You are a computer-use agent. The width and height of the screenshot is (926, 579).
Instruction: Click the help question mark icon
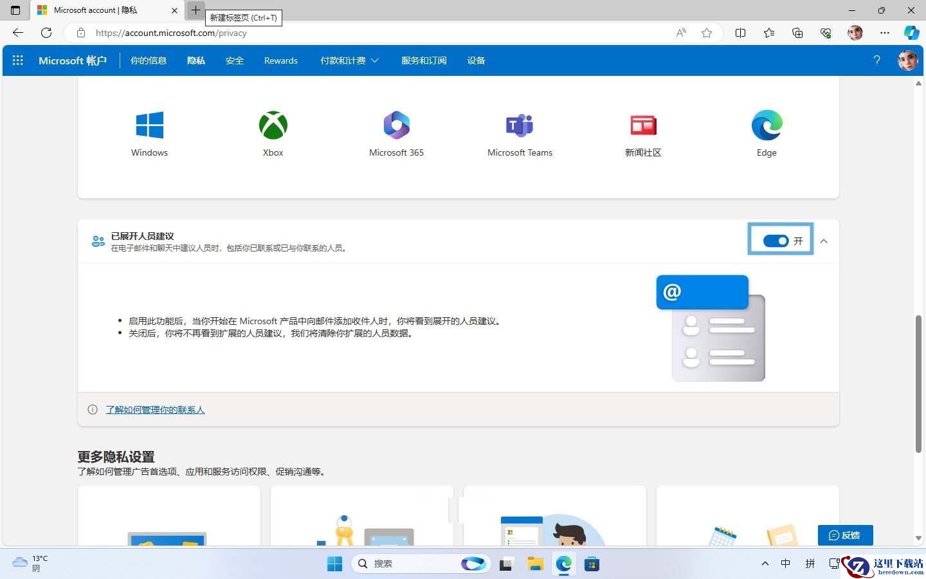[876, 60]
